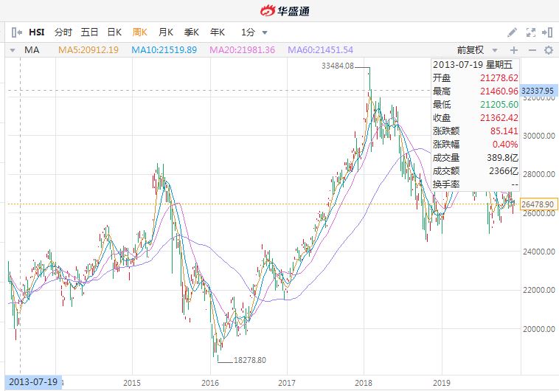The height and width of the screenshot is (391, 559).
Task: Click the 24000.00 price axis label
Action: [538, 252]
